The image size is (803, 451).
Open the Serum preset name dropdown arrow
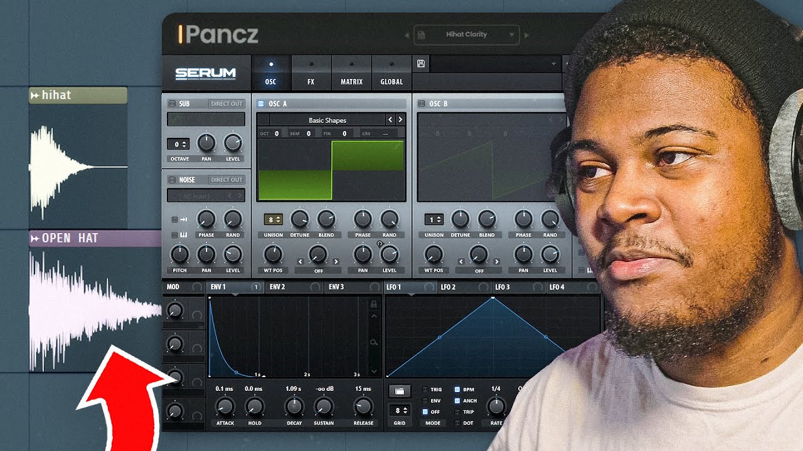tap(553, 64)
